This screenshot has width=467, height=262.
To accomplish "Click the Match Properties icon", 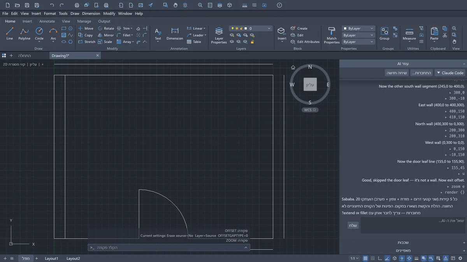I will tap(332, 35).
